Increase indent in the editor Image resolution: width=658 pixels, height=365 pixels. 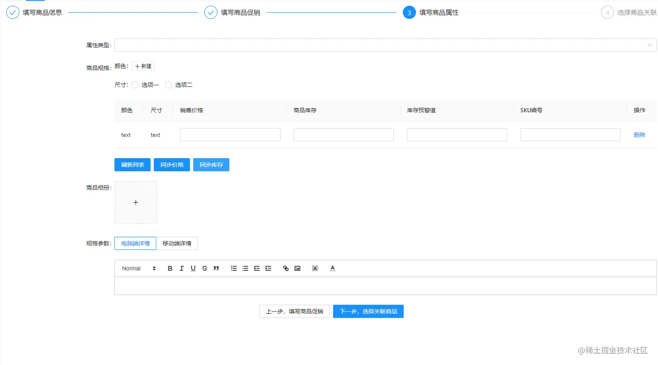point(268,269)
